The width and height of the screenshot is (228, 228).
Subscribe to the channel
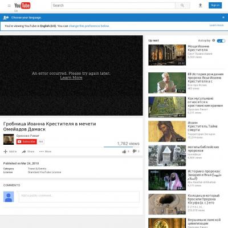27,141
